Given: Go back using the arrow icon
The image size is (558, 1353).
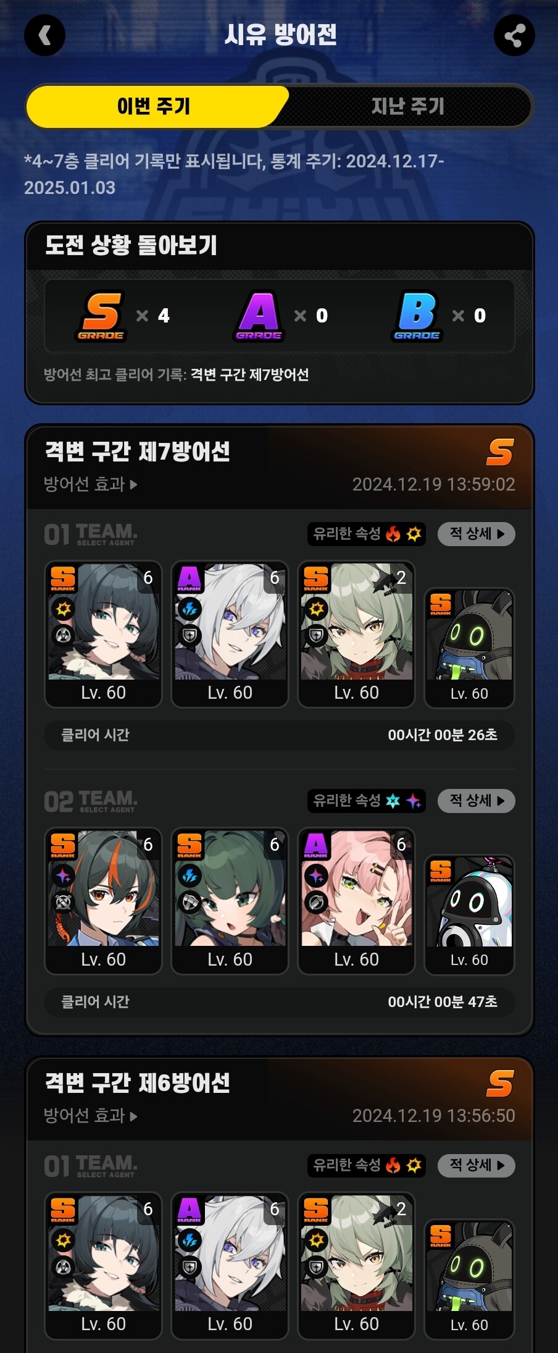Looking at the screenshot, I should click(x=44, y=35).
